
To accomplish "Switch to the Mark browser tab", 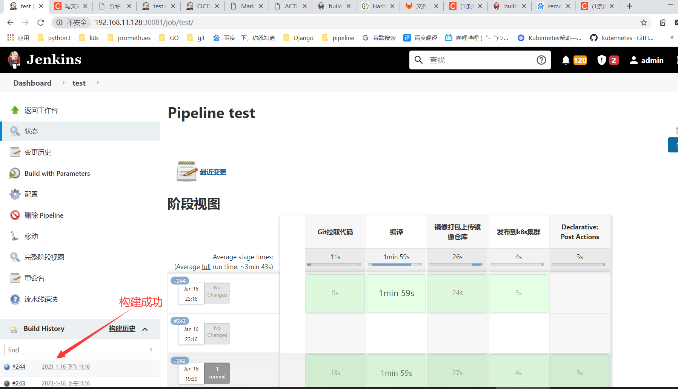I will click(246, 6).
